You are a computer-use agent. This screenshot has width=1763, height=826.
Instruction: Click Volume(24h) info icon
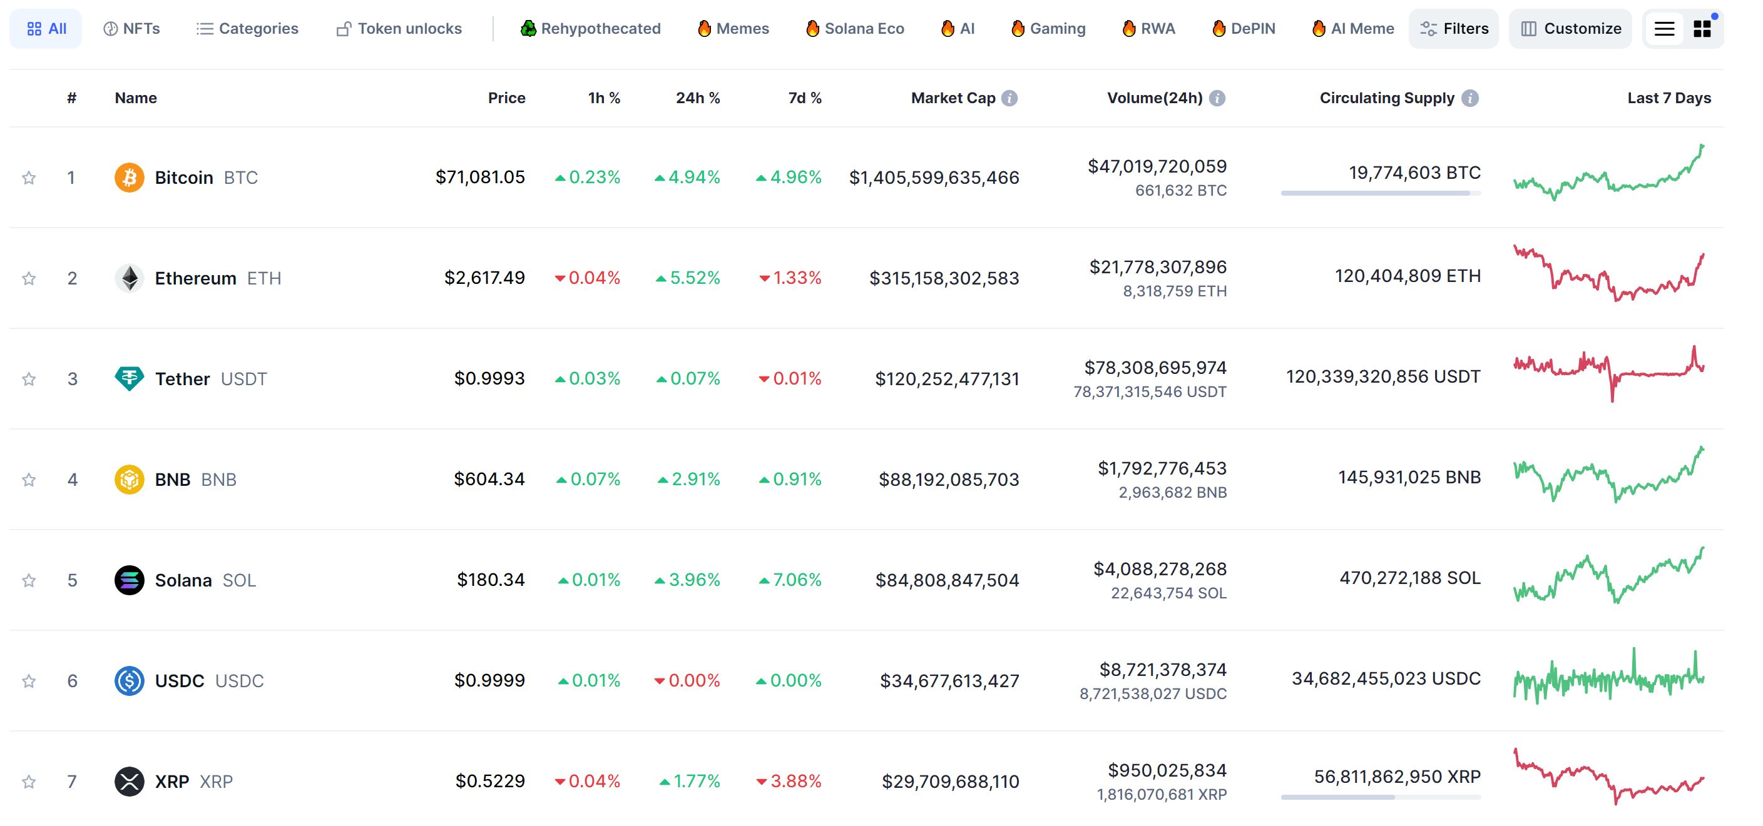click(x=1217, y=98)
